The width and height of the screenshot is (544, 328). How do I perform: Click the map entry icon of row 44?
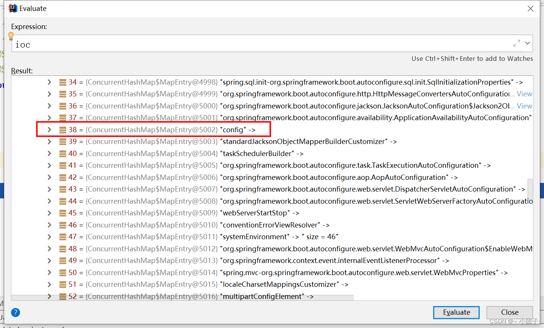pos(63,201)
